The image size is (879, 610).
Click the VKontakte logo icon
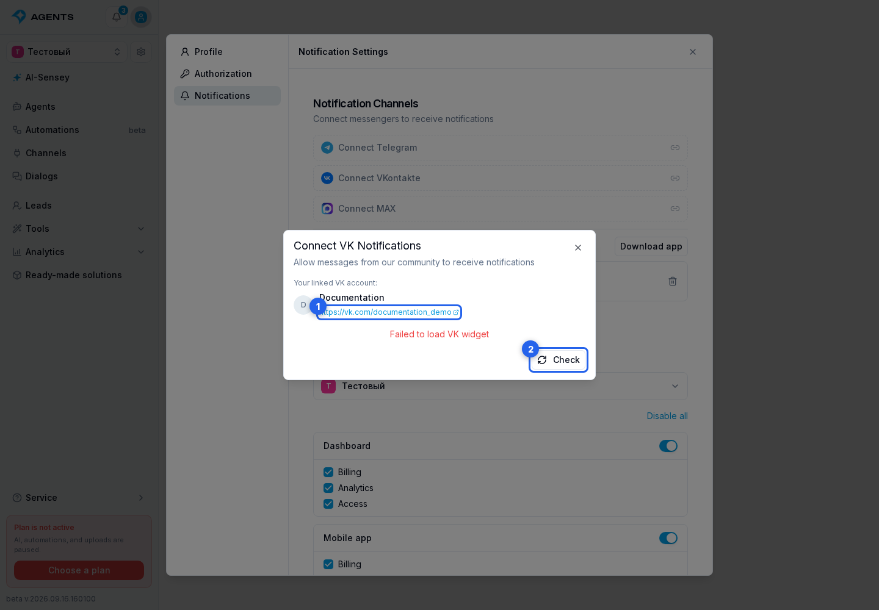click(327, 178)
